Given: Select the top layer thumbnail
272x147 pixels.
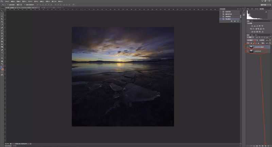Looking at the screenshot, I should point(251,47).
